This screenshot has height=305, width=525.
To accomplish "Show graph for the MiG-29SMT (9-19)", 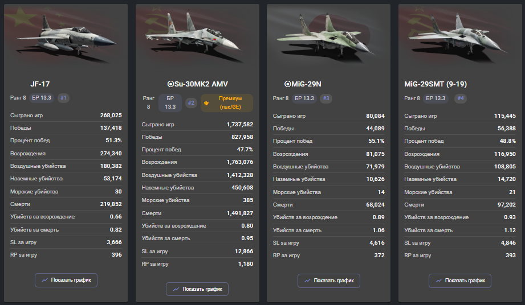I will click(x=460, y=281).
